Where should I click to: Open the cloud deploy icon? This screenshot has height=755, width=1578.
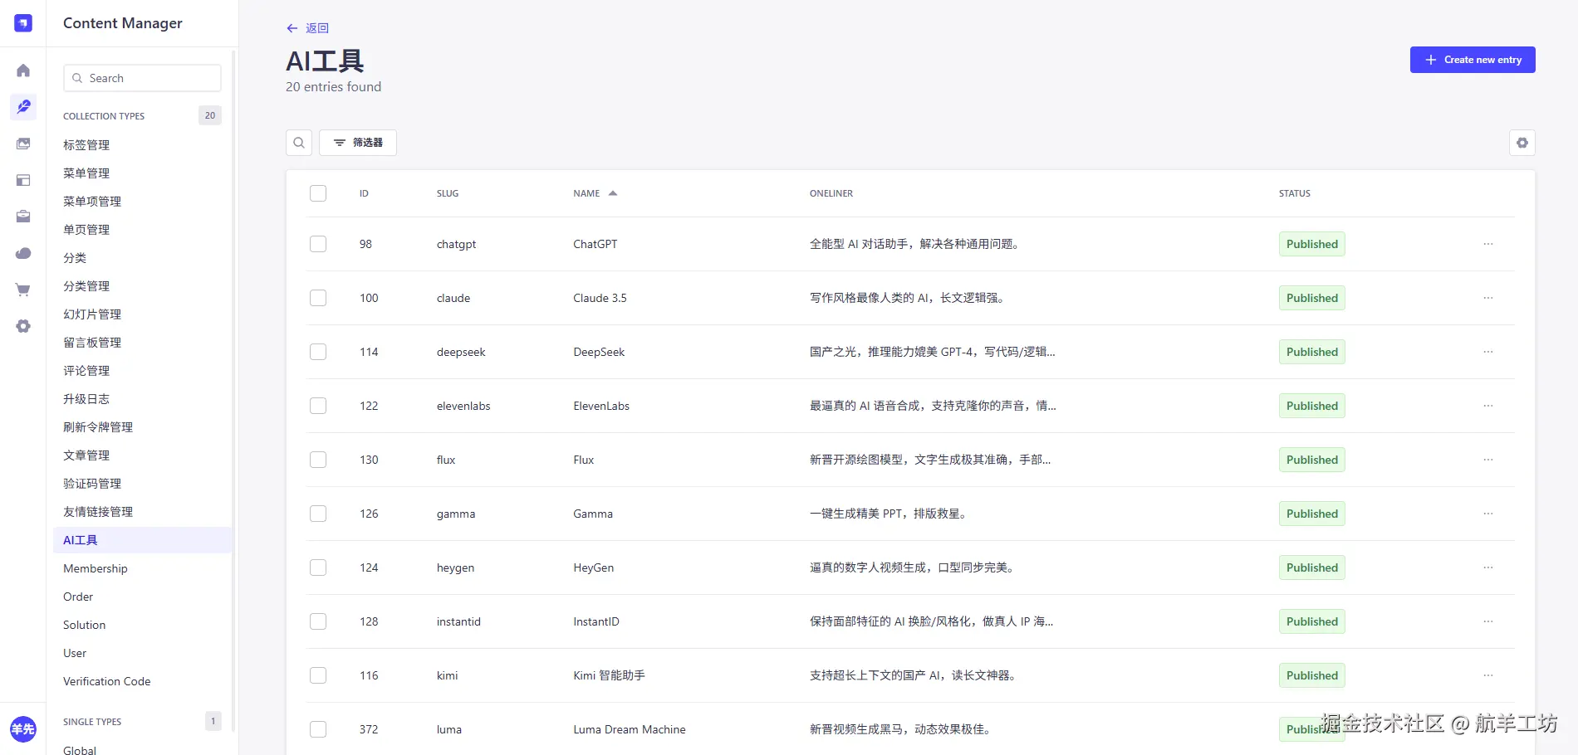(23, 253)
